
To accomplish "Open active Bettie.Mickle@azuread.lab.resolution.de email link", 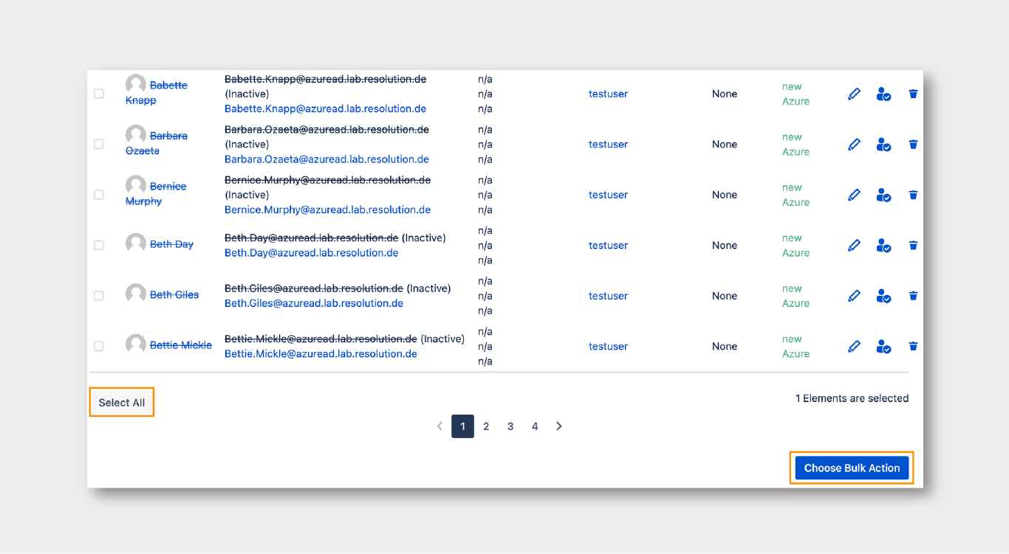I will 321,353.
